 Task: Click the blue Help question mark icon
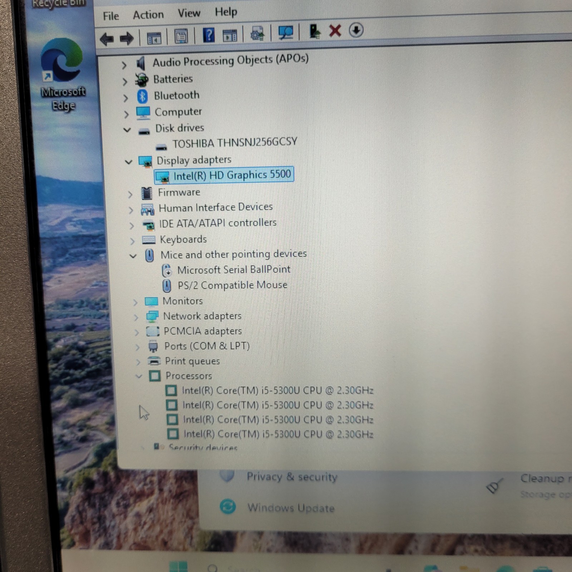coord(208,35)
